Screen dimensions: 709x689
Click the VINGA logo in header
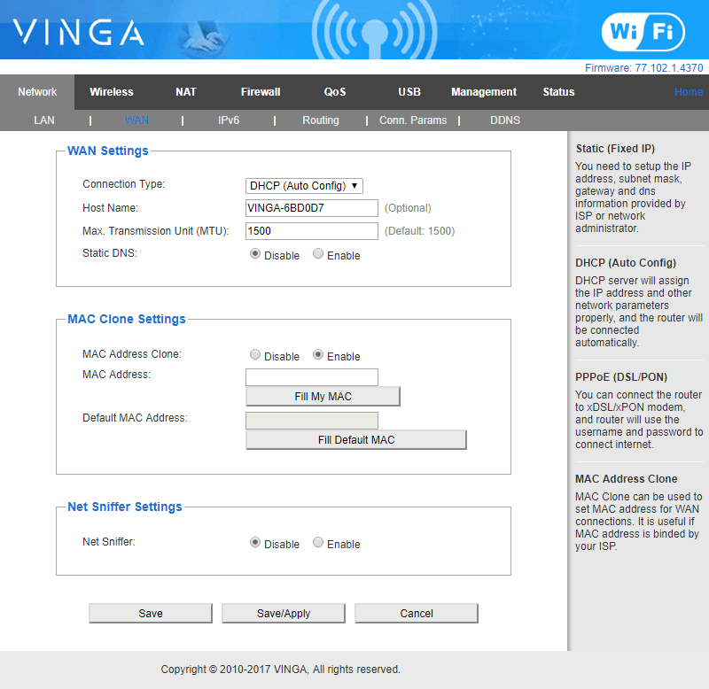click(x=78, y=33)
